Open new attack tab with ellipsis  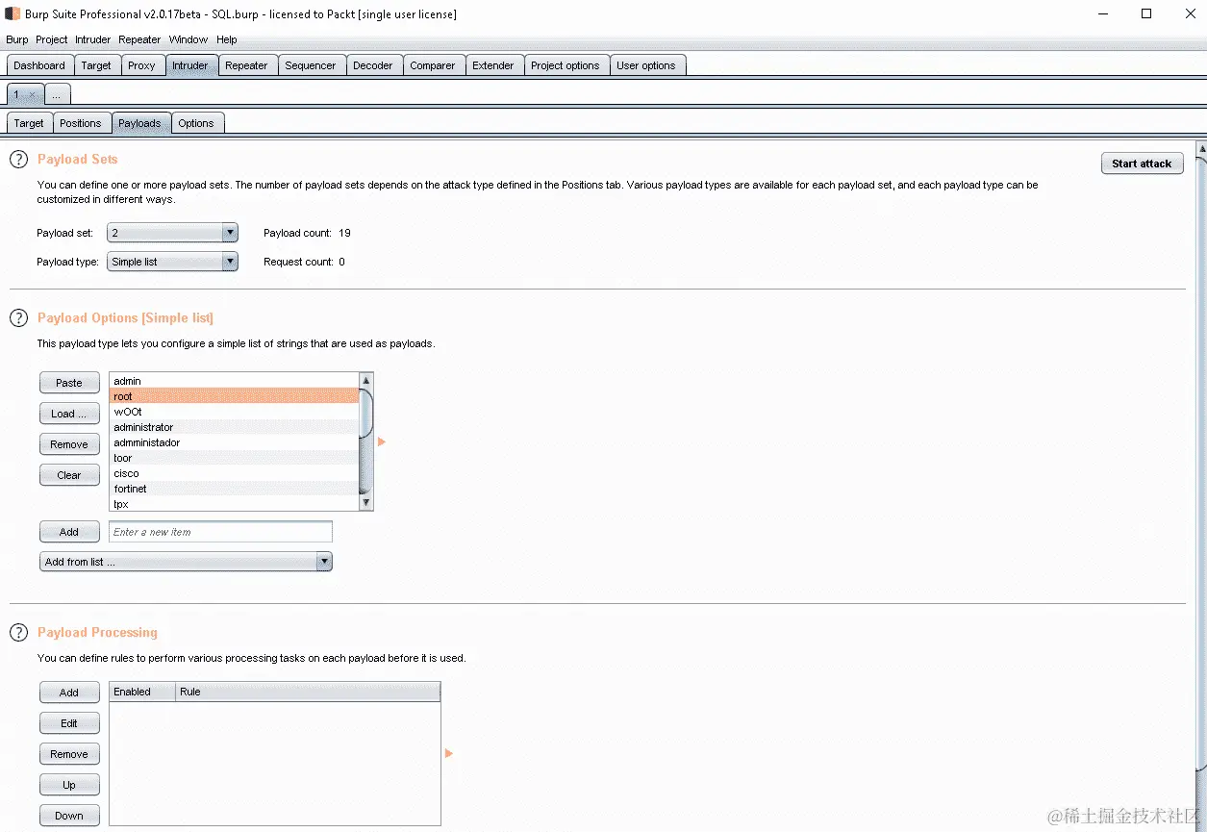57,94
